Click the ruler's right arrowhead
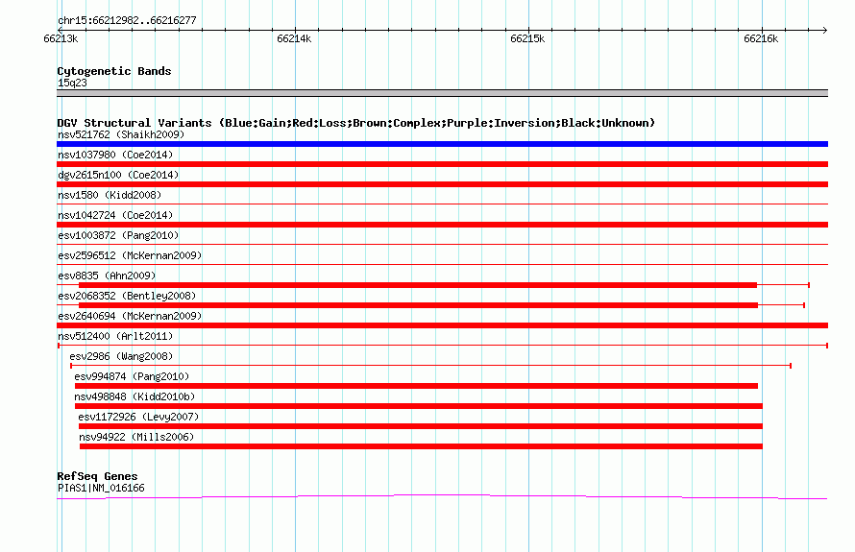The height and width of the screenshot is (552, 855). click(825, 30)
